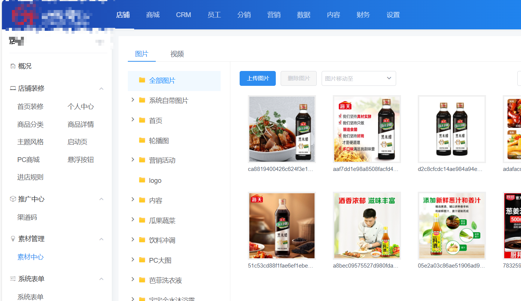Open 主题风格 in the sidebar

[x=31, y=142]
